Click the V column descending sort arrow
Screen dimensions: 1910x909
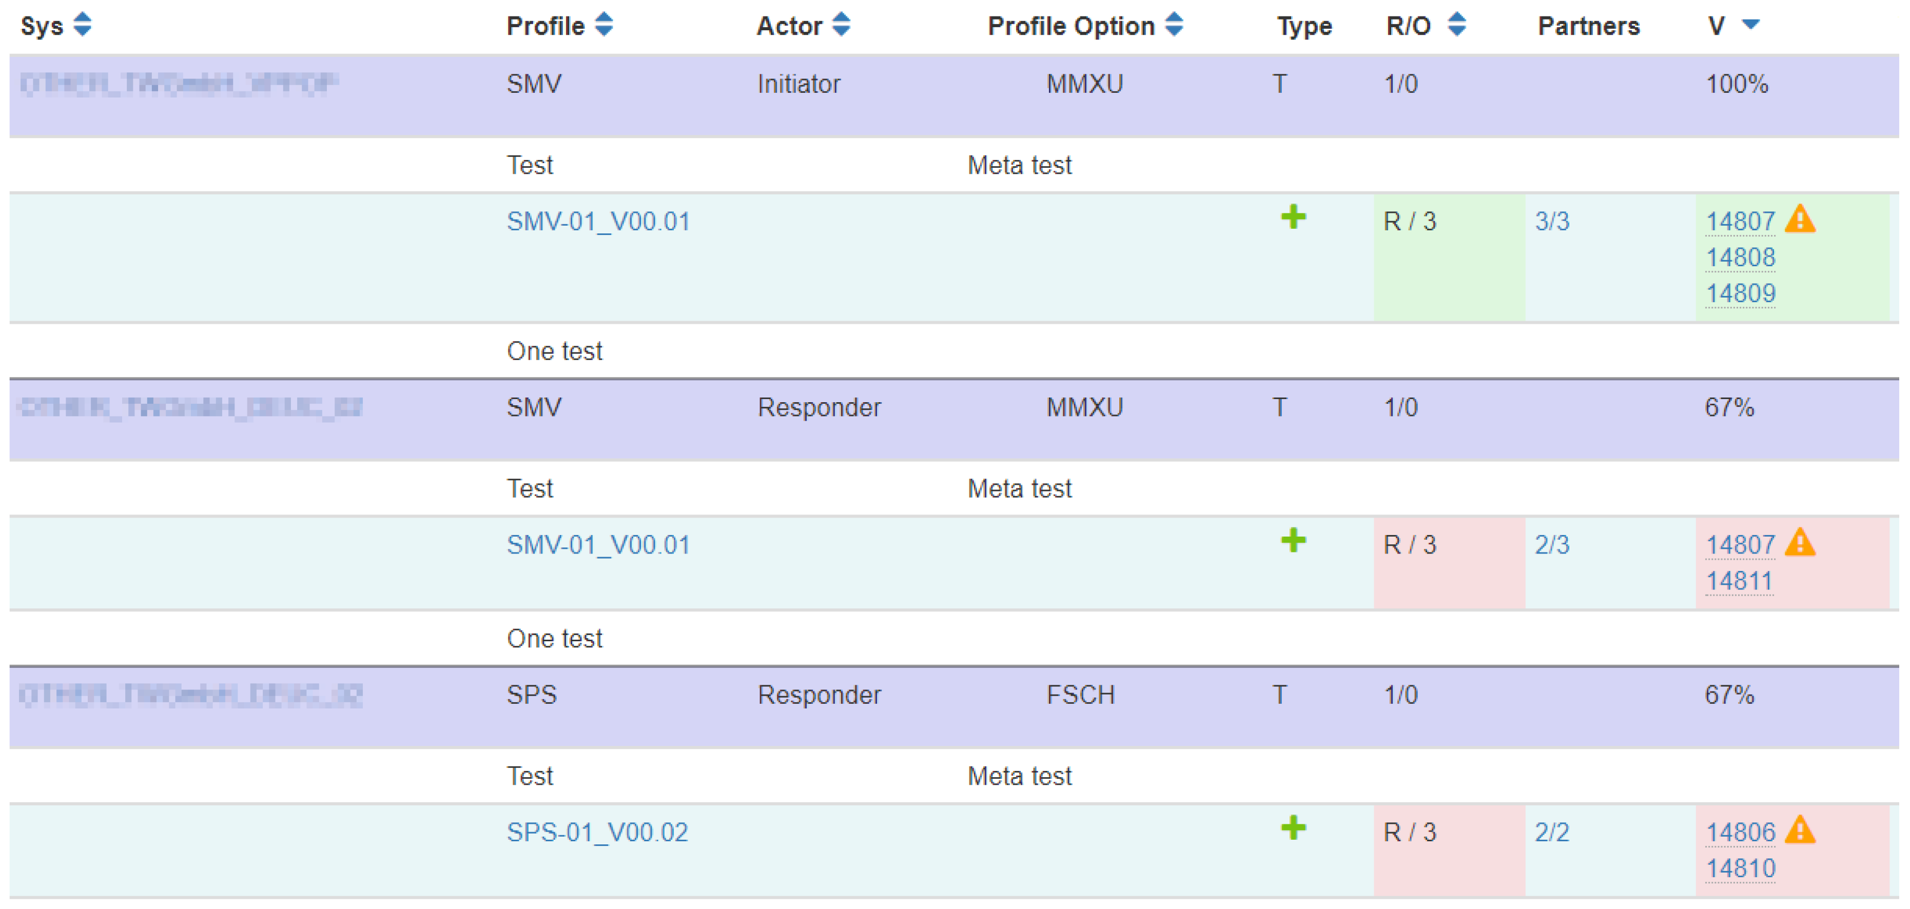point(1750,25)
